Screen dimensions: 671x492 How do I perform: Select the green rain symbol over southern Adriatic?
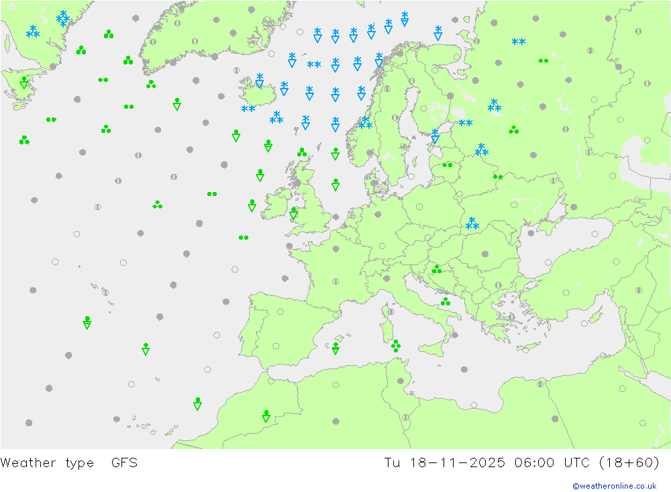(x=446, y=302)
